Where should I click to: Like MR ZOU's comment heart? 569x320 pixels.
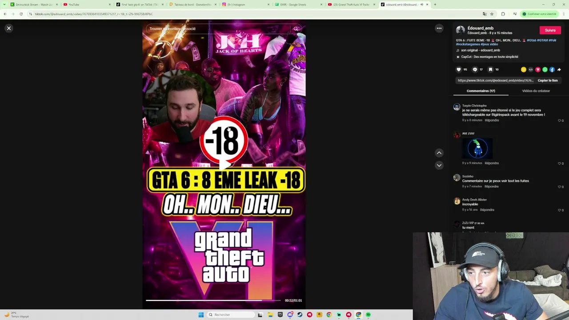coord(559,164)
